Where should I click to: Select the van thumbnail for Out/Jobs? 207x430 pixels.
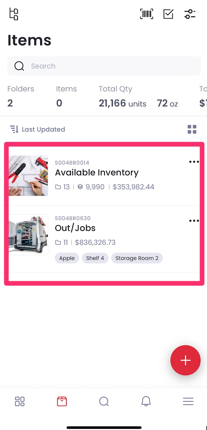click(x=29, y=235)
